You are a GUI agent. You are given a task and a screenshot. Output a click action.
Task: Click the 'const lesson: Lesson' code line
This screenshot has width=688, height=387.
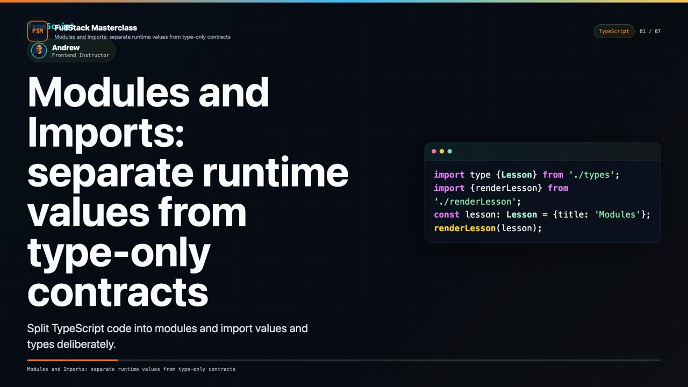coord(542,214)
